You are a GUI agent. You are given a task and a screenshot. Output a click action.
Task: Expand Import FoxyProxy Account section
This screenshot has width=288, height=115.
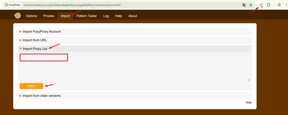coord(135,31)
